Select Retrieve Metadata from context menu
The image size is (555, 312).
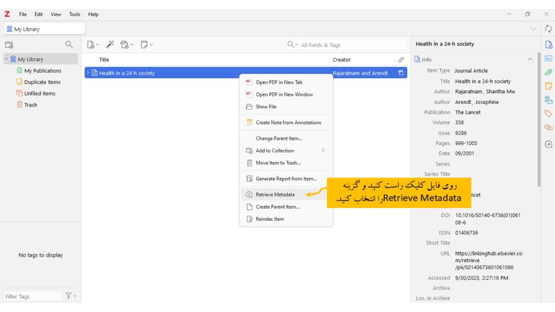[275, 194]
